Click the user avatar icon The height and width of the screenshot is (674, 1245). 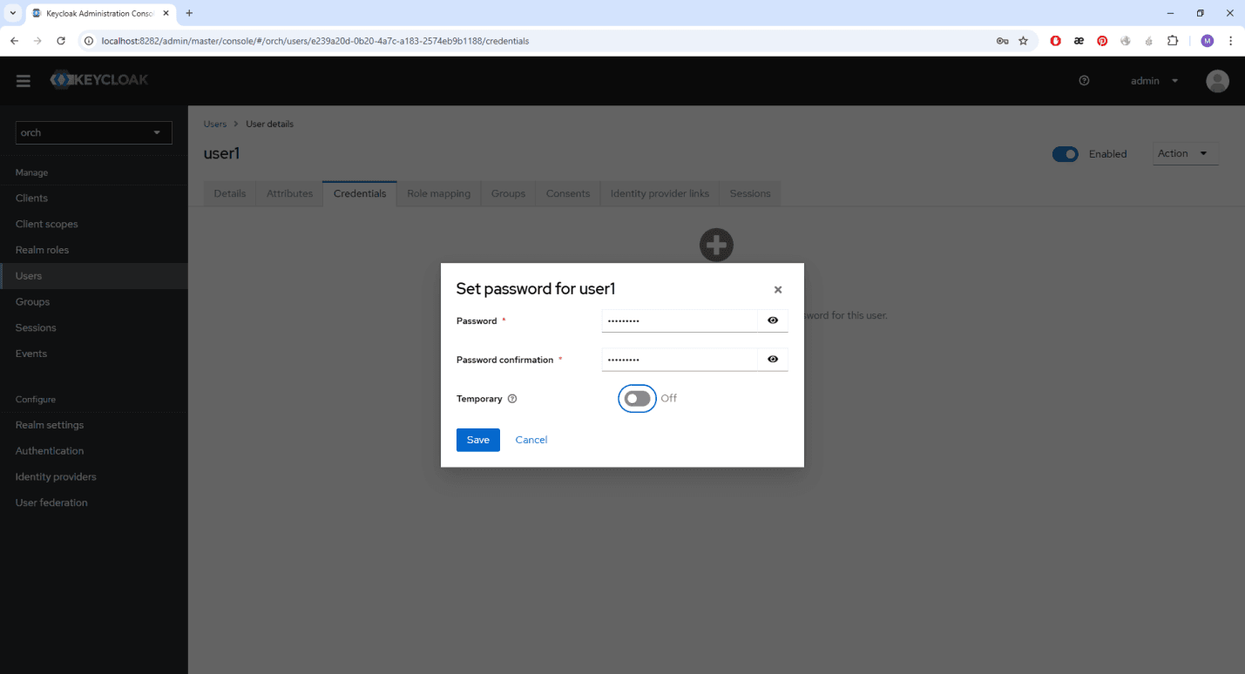click(1217, 81)
